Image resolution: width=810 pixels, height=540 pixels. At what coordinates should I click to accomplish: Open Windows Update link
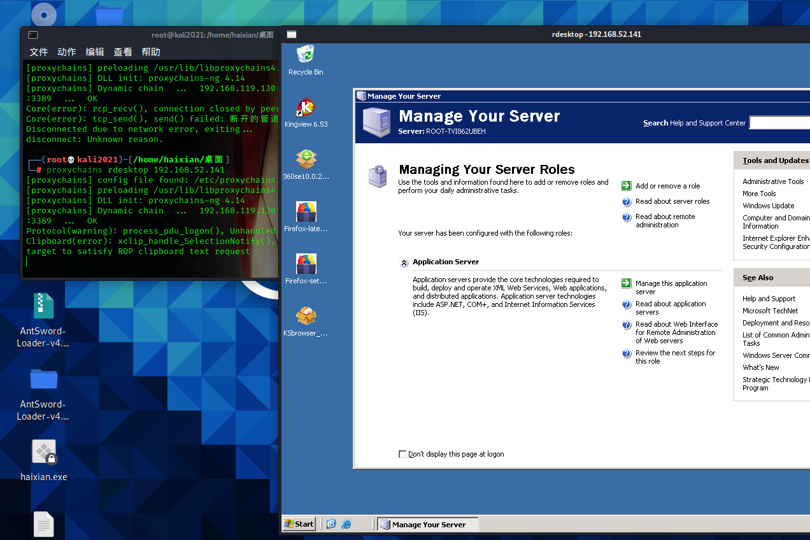[768, 206]
